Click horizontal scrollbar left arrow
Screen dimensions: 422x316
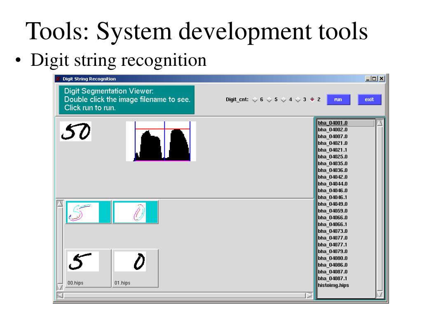tap(60, 295)
